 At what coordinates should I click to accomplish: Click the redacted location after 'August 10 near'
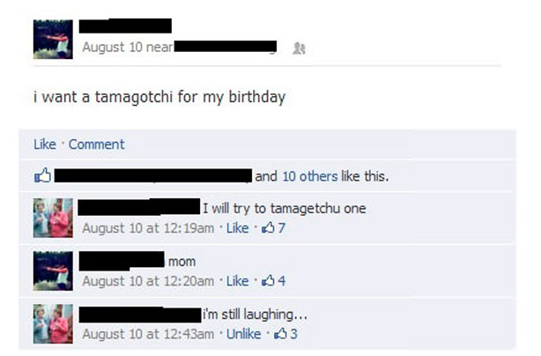pyautogui.click(x=226, y=47)
